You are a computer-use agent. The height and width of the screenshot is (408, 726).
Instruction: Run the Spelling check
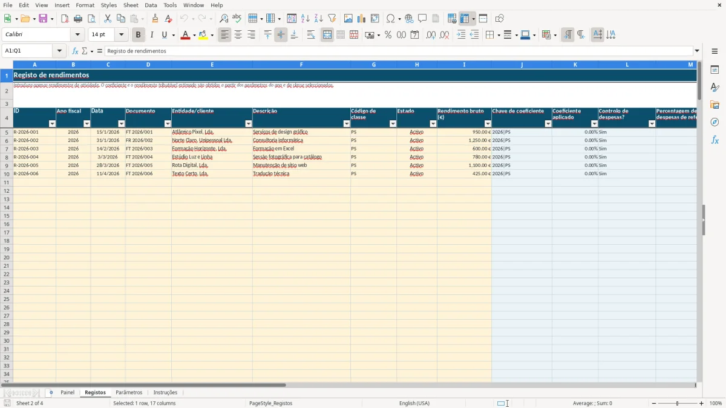pos(237,19)
